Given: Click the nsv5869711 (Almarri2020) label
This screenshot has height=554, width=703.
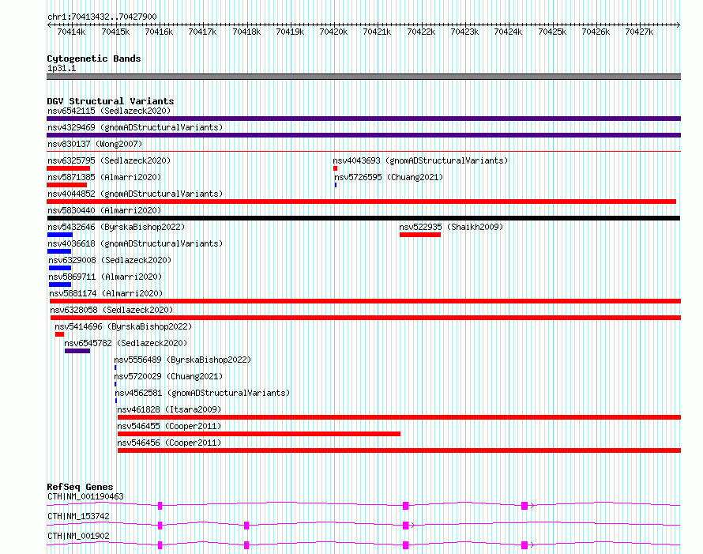Looking at the screenshot, I should point(105,277).
